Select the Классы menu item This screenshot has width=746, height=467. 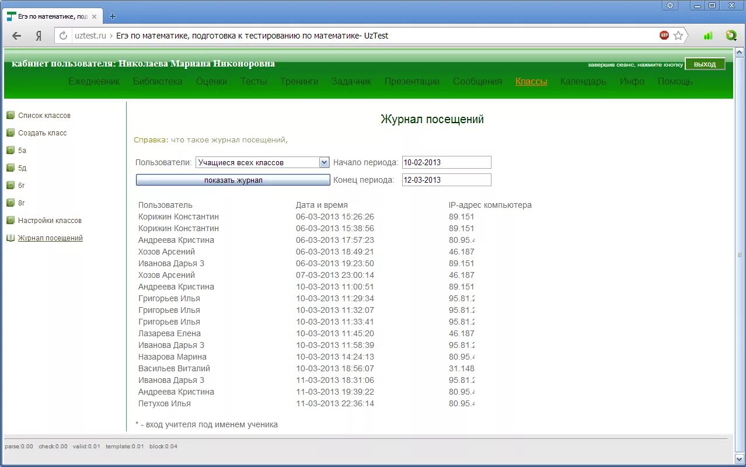531,82
